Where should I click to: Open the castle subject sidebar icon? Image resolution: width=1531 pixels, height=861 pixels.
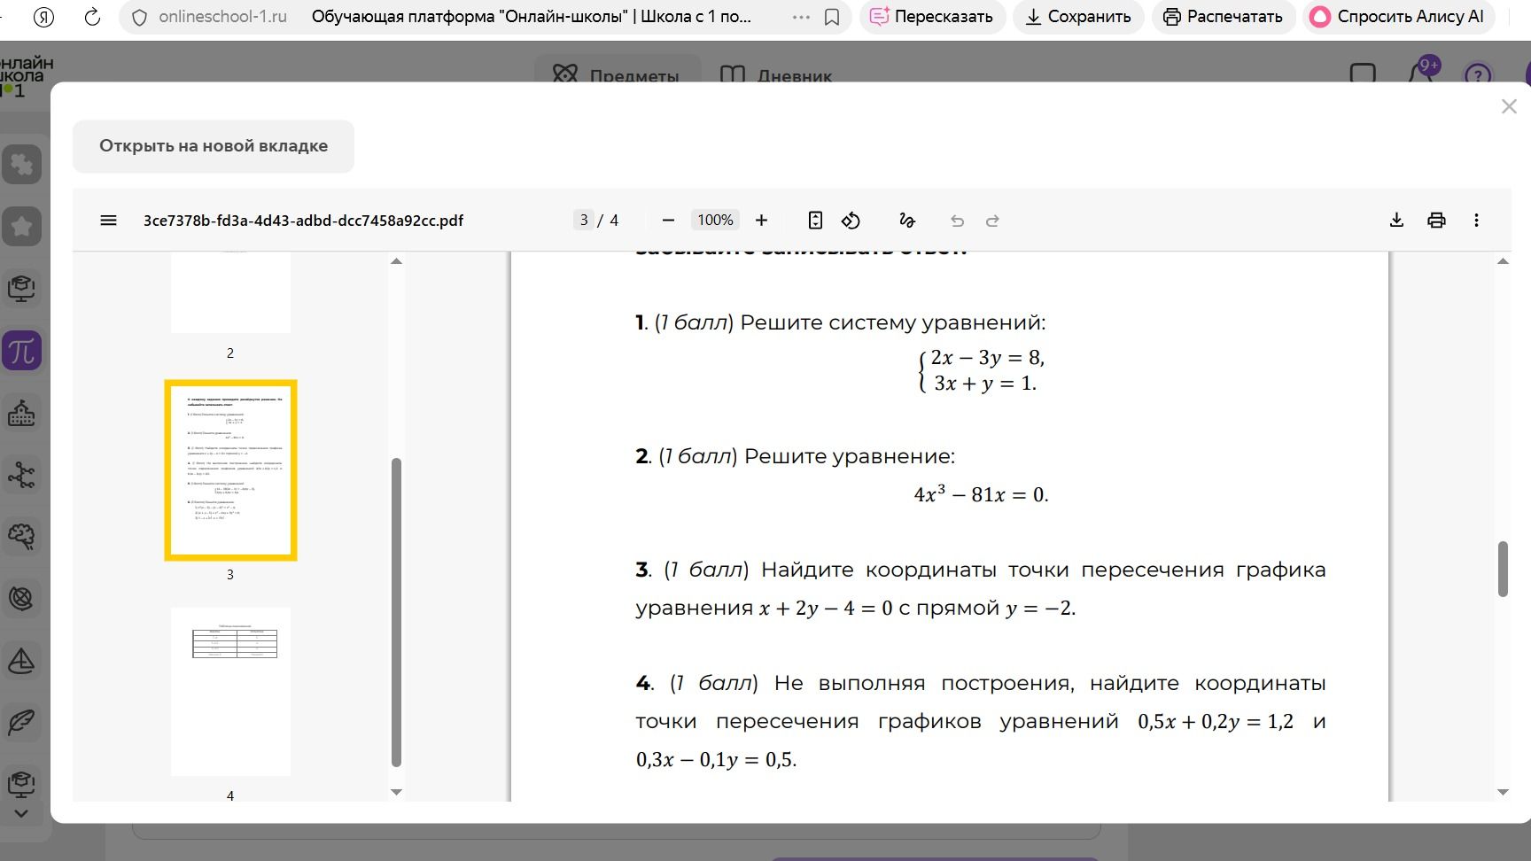pos(21,413)
